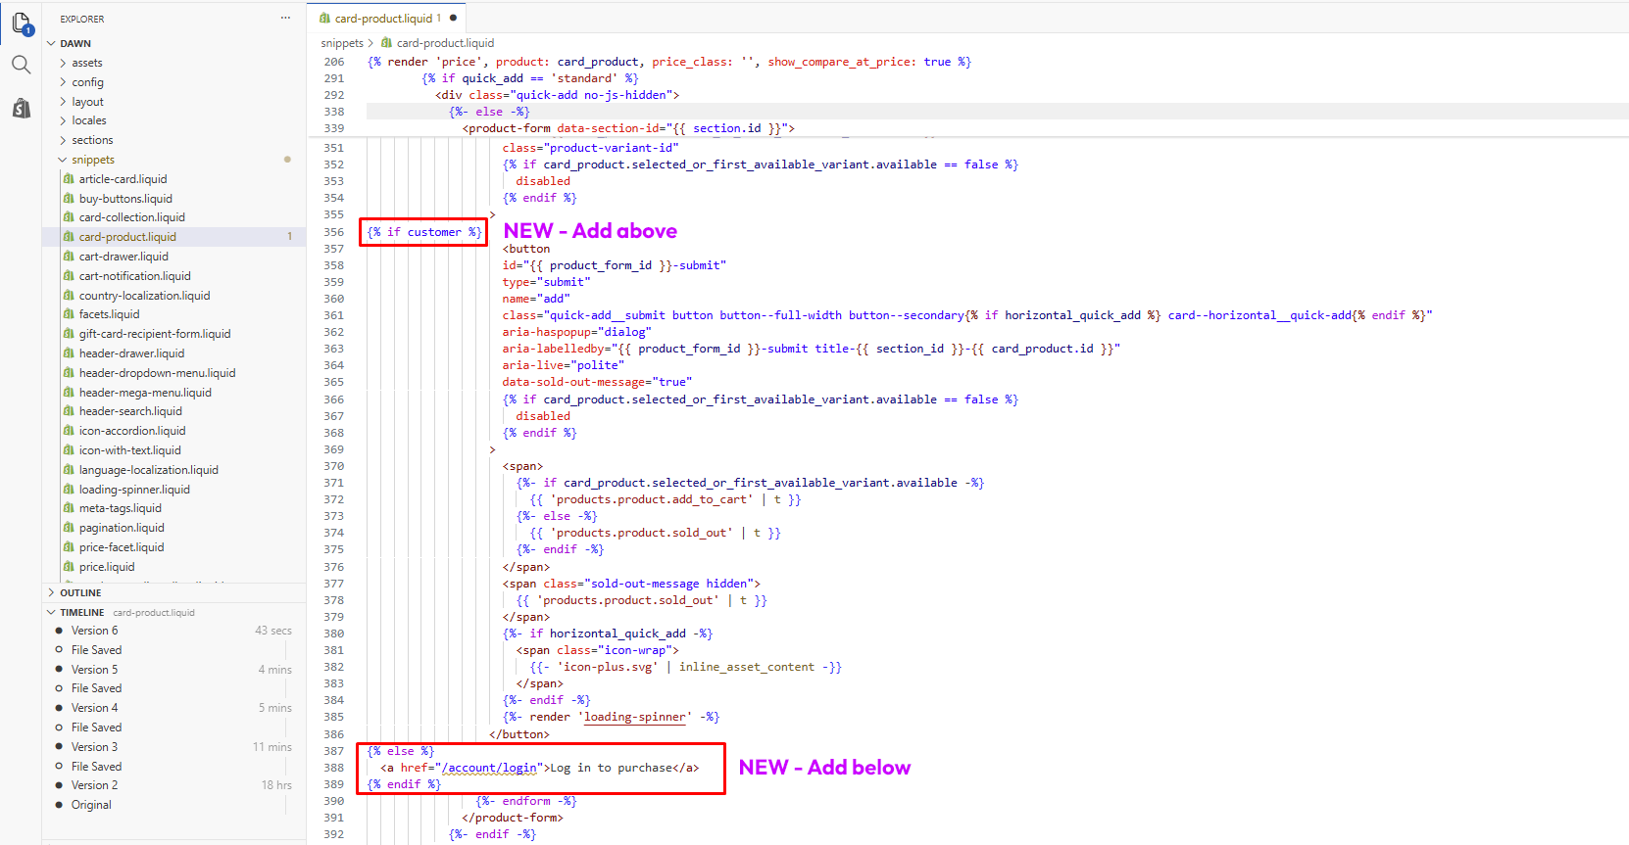The image size is (1629, 845).
Task: Open header-search.liquid file
Action: (x=130, y=411)
